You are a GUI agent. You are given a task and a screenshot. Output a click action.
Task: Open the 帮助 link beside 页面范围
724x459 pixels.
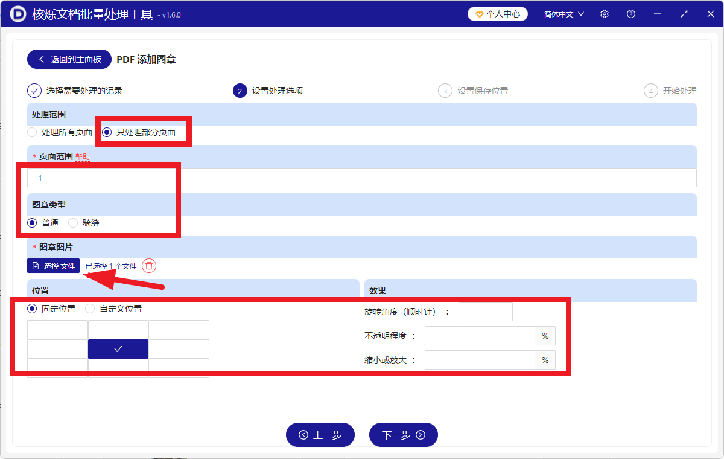click(x=83, y=156)
